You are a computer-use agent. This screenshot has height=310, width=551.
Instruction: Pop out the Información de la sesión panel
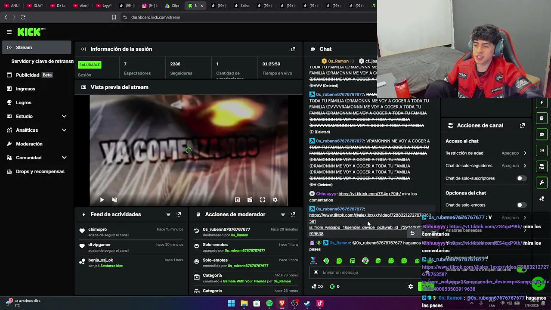click(293, 49)
